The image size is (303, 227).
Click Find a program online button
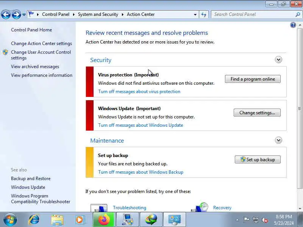tap(253, 79)
